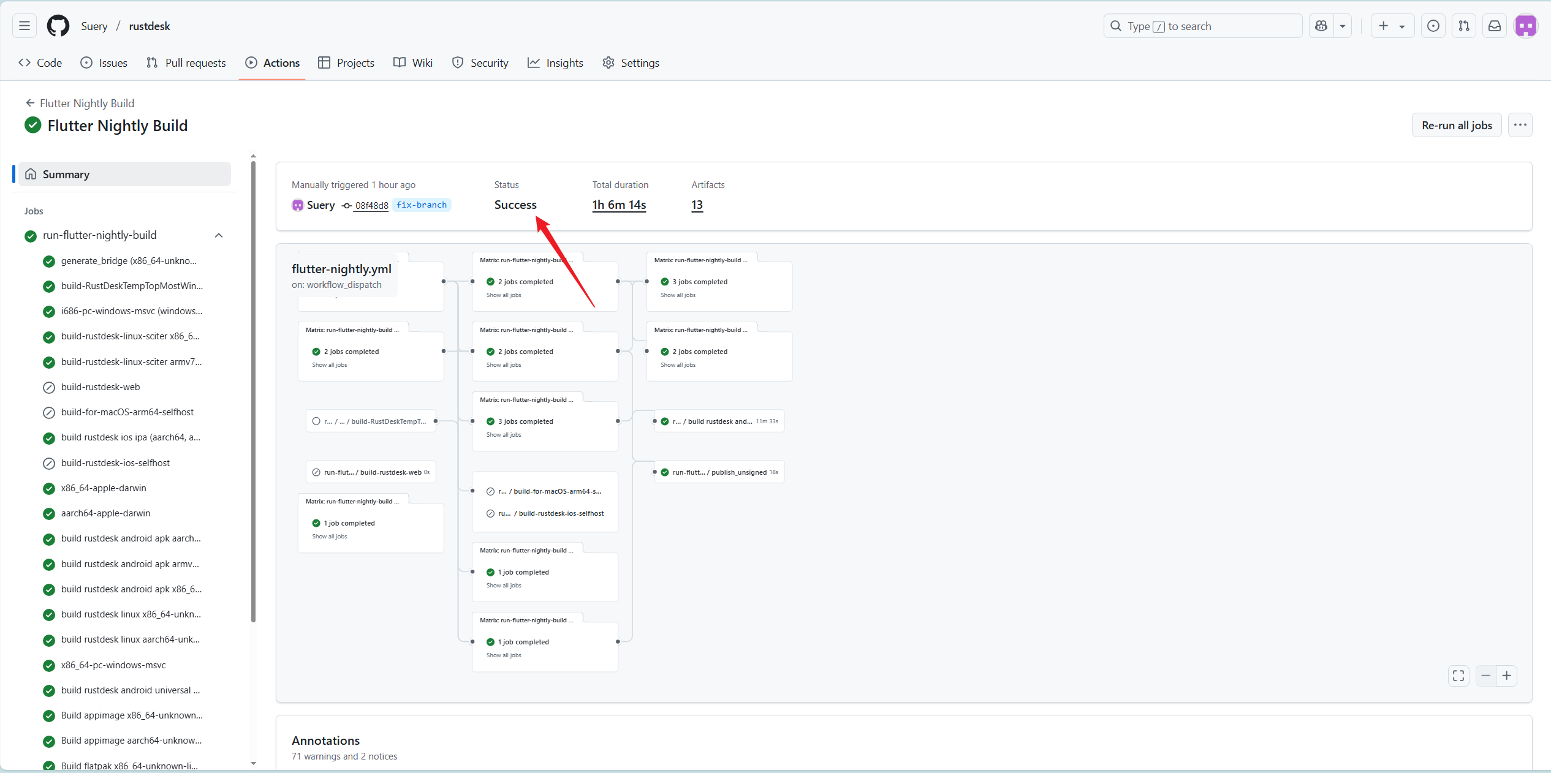Image resolution: width=1551 pixels, height=773 pixels.
Task: Open the Security tab
Action: 480,62
